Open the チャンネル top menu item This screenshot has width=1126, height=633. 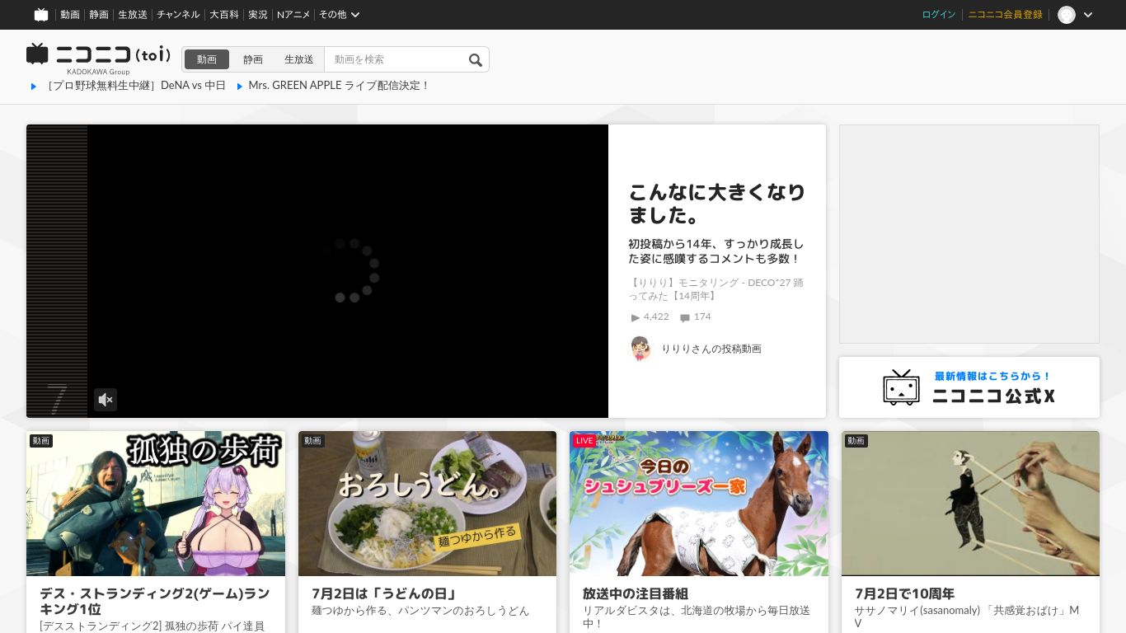point(178,15)
